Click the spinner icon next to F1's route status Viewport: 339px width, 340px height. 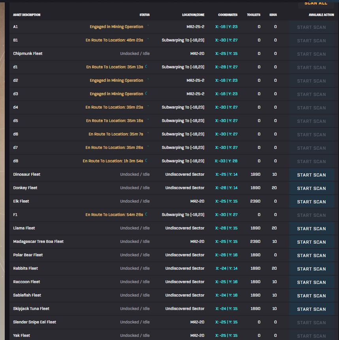146,214
